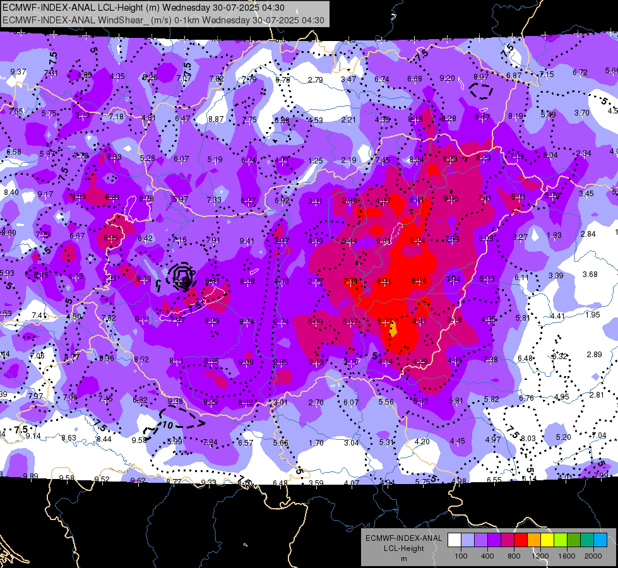Click the legend label 400
Screen dimensions: 618x568
(487, 556)
